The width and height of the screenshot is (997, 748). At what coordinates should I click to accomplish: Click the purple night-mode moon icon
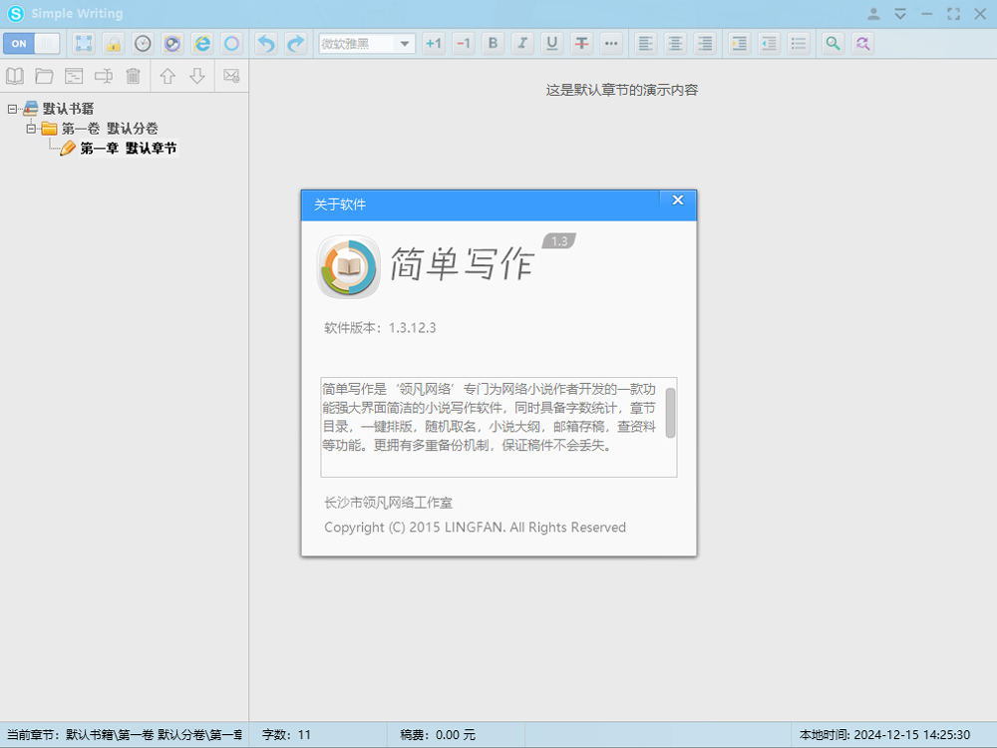click(172, 43)
